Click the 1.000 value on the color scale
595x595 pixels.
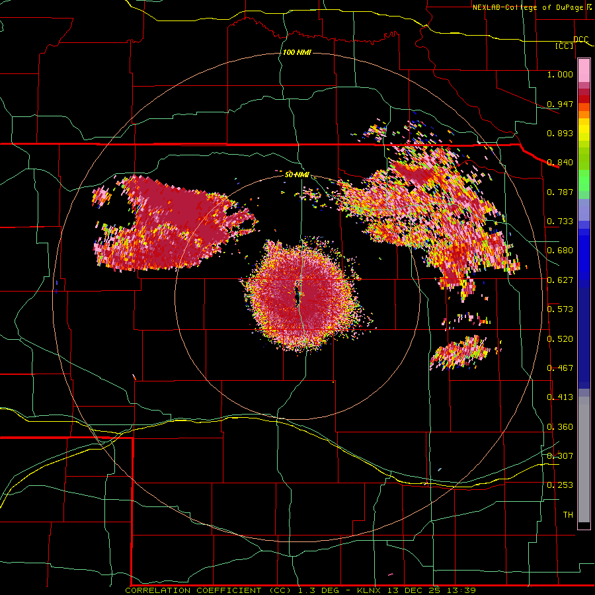point(560,74)
